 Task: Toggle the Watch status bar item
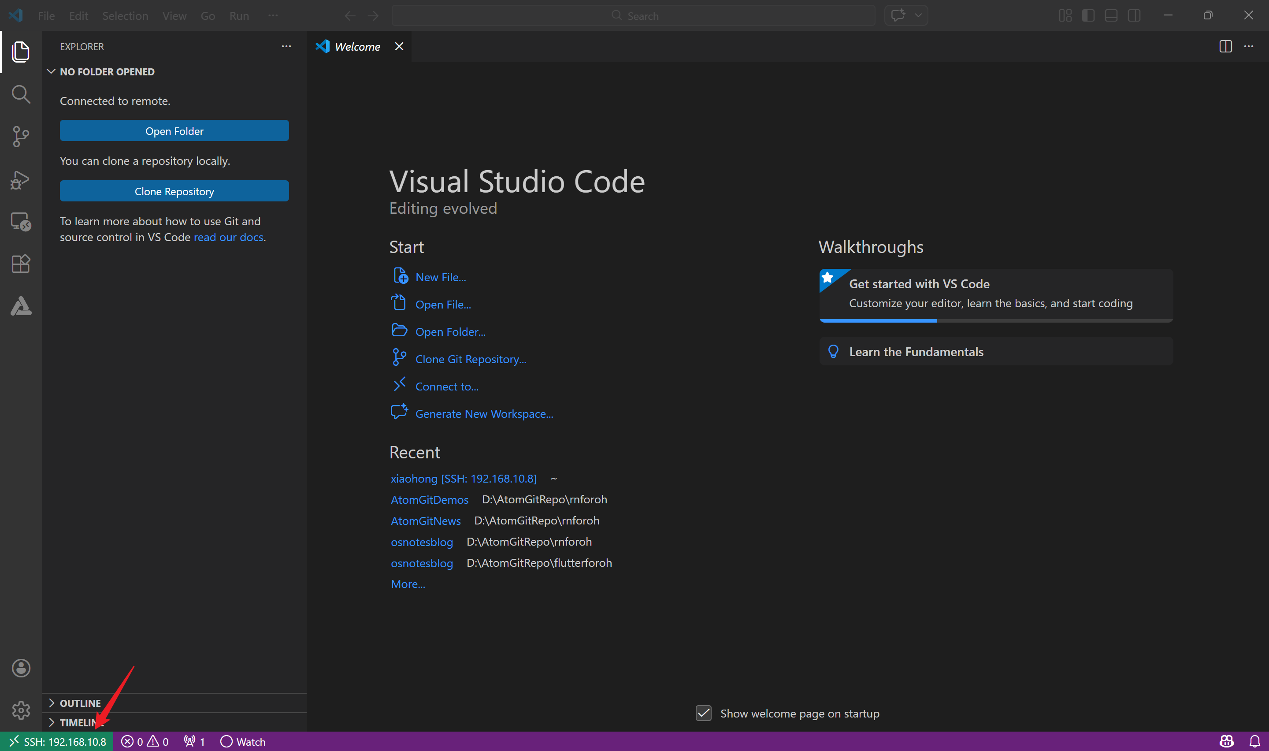pos(243,741)
